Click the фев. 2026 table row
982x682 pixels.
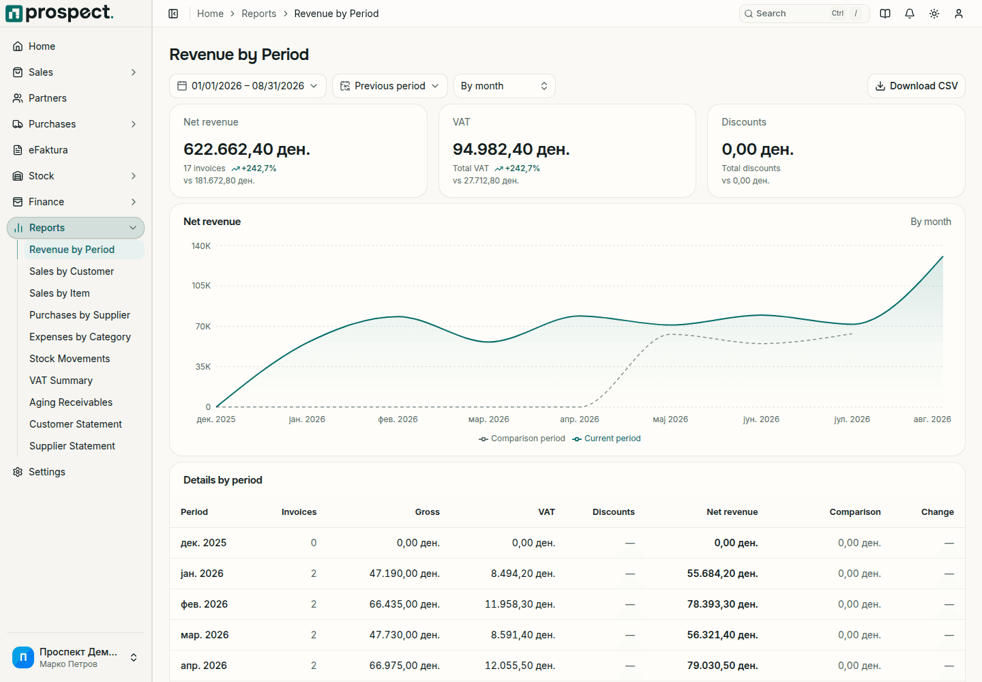567,604
